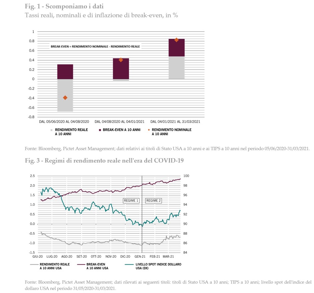Viewport: 314px width, 293px height.
Task: Click the Fig. 3 COVID-19 regimes heading
Action: pos(104,160)
